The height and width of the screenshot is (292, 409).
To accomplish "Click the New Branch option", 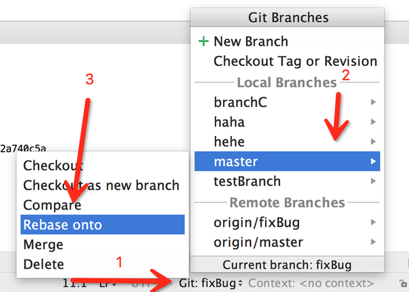I will click(251, 42).
